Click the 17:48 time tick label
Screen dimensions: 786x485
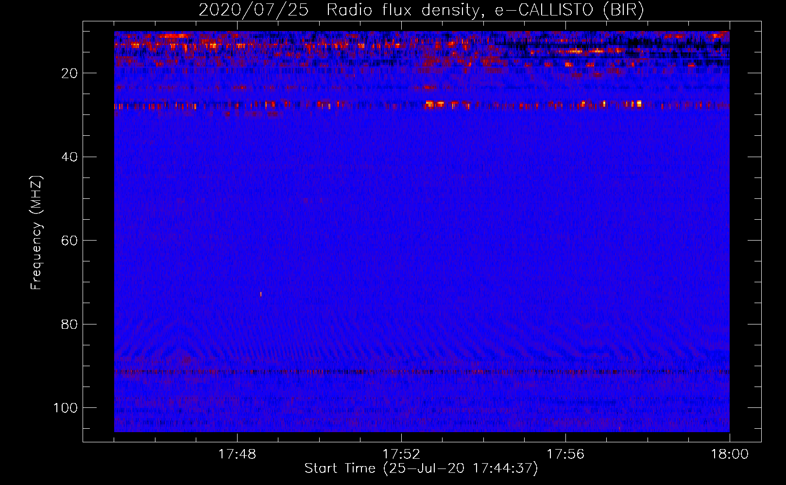(x=237, y=454)
